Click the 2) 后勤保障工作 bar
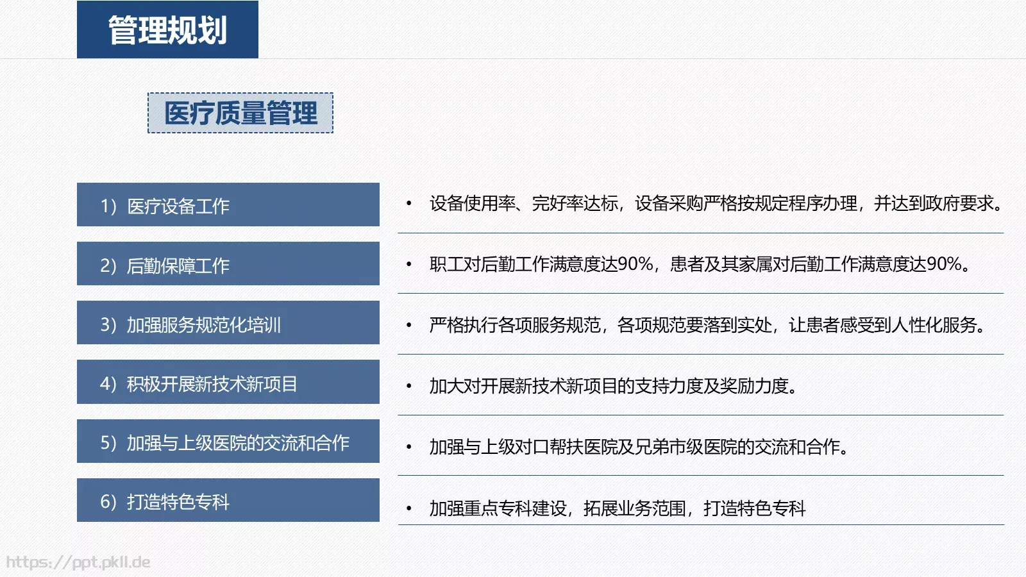The image size is (1026, 577). coord(228,263)
